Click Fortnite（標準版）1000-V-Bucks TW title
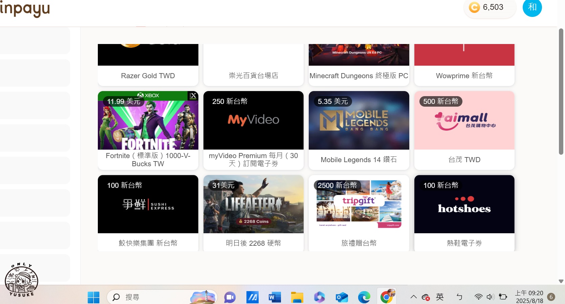This screenshot has height=304, width=565. point(148,160)
